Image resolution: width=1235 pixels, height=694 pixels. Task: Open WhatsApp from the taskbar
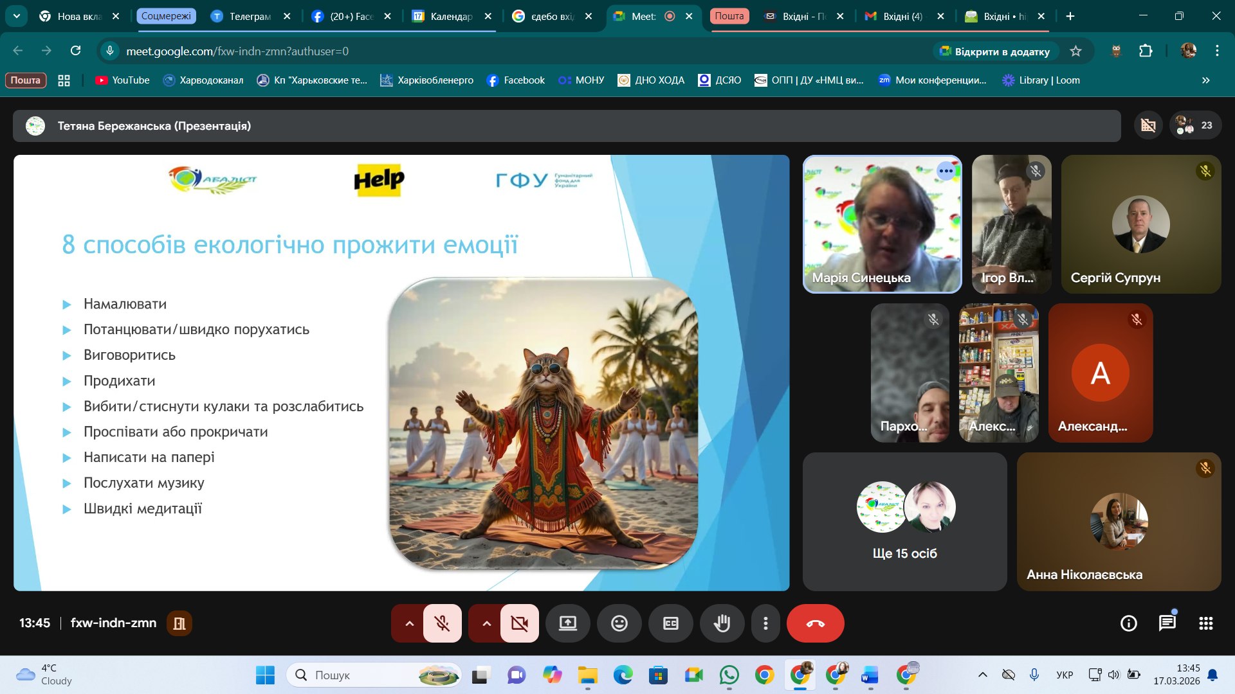pos(729,675)
